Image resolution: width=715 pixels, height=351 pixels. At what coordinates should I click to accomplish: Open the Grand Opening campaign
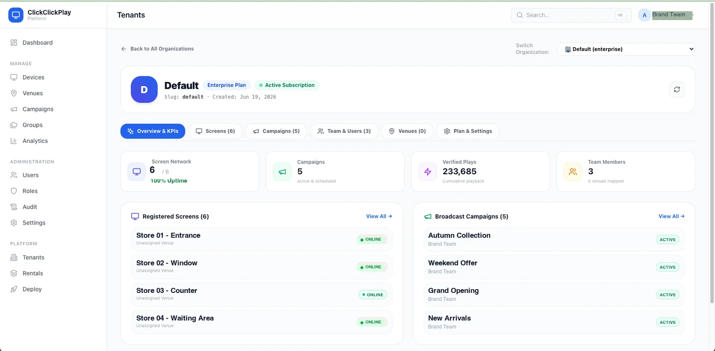(x=554, y=294)
